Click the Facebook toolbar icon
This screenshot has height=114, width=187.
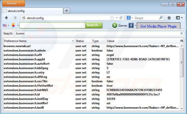coord(131,25)
